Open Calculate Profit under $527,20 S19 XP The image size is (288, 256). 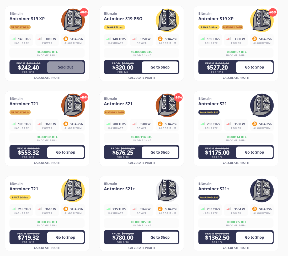click(236, 78)
